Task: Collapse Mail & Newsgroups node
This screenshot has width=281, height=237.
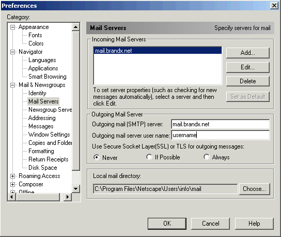Action: [x=12, y=85]
